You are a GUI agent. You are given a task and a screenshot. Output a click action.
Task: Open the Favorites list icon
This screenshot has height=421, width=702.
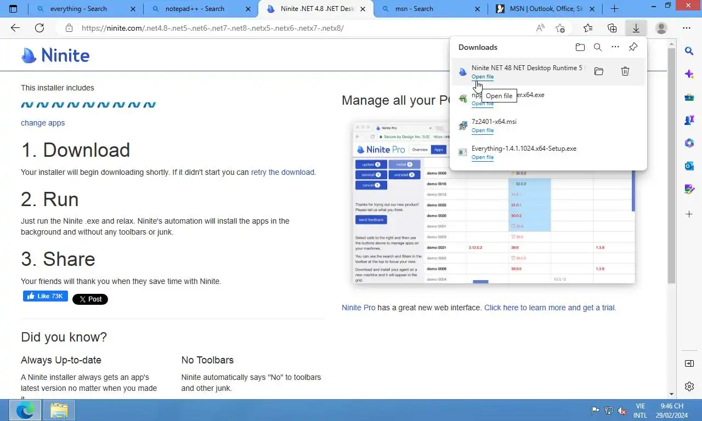[588, 28]
